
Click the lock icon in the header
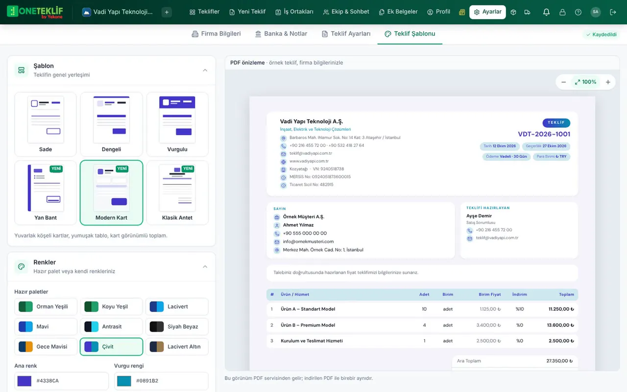[562, 12]
